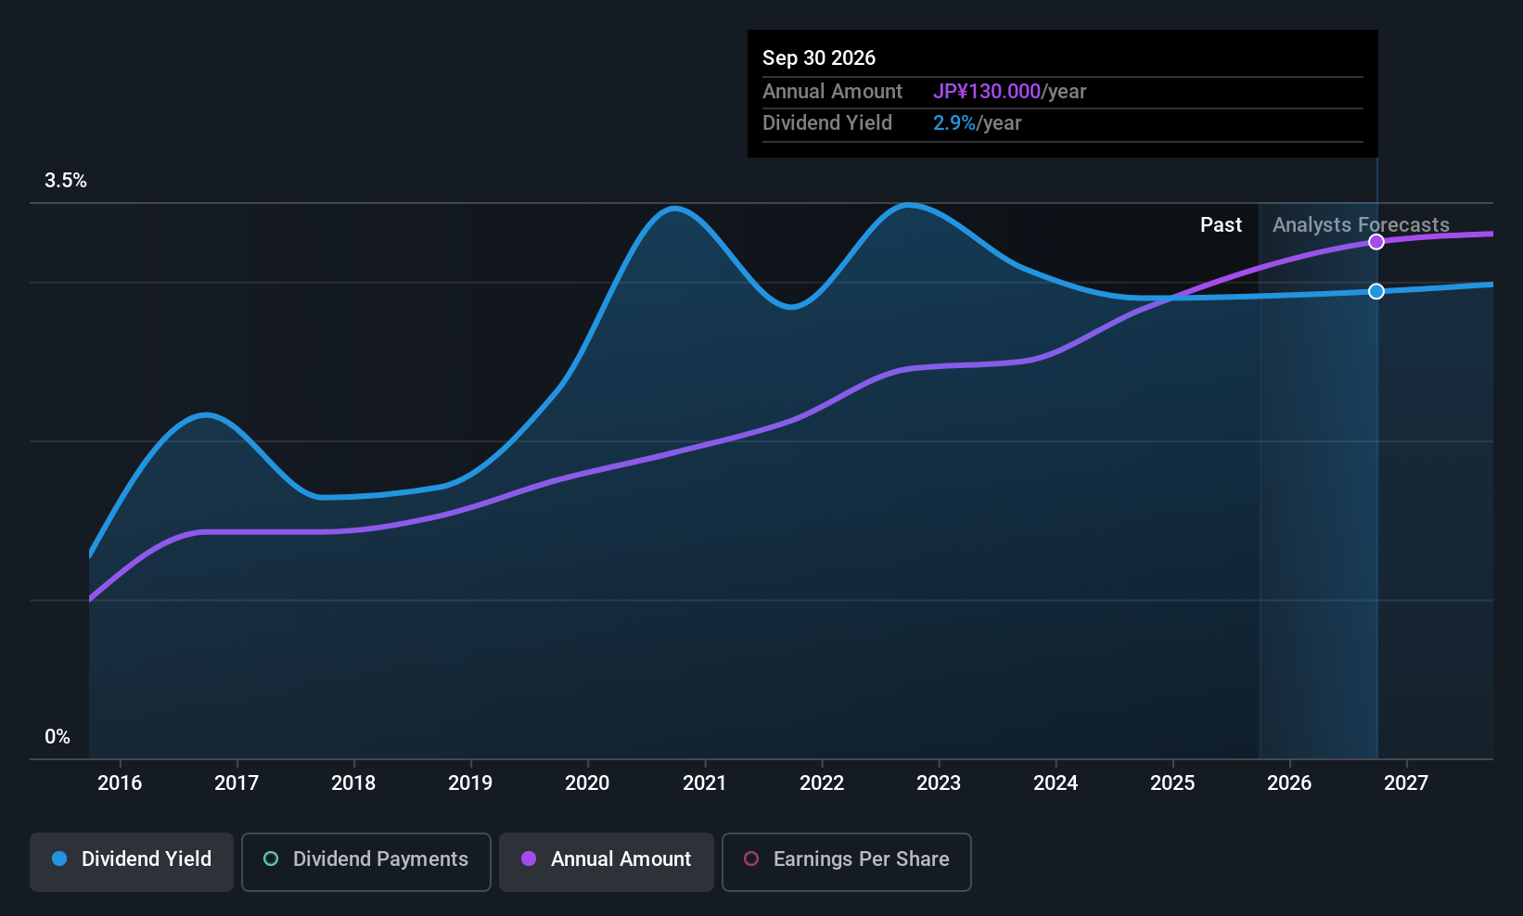Click the 0% y-axis label
1523x916 pixels.
(x=58, y=737)
